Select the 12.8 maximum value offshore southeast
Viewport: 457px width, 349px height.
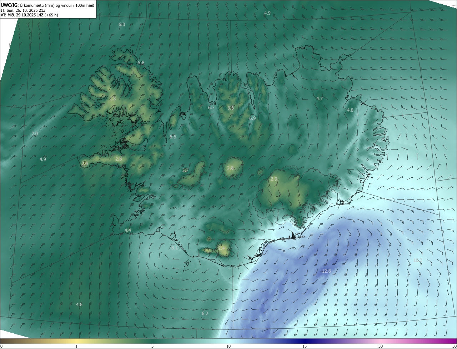[x=326, y=271]
